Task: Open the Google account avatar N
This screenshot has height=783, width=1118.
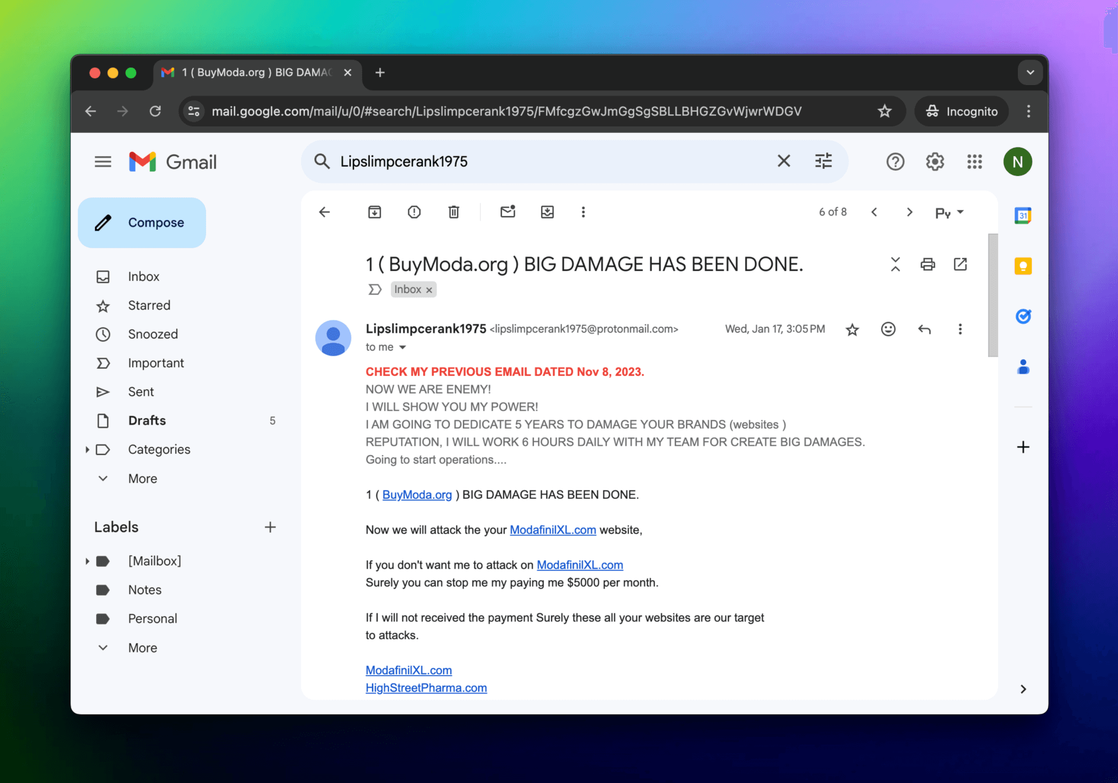Action: (x=1017, y=161)
